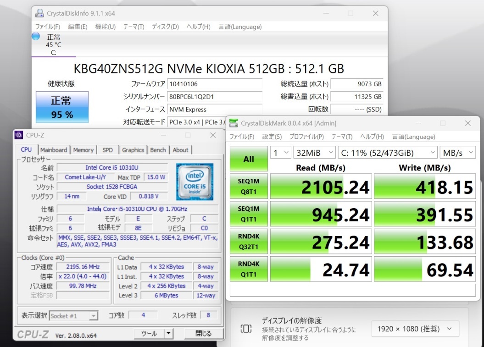Open プロファイル(P) menu in CrystalDiskMark

click(x=306, y=137)
